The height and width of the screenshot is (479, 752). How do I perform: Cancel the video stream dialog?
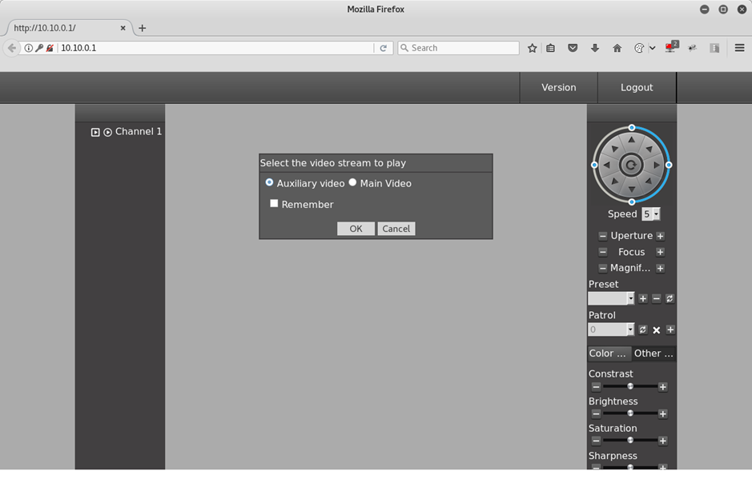tap(396, 229)
